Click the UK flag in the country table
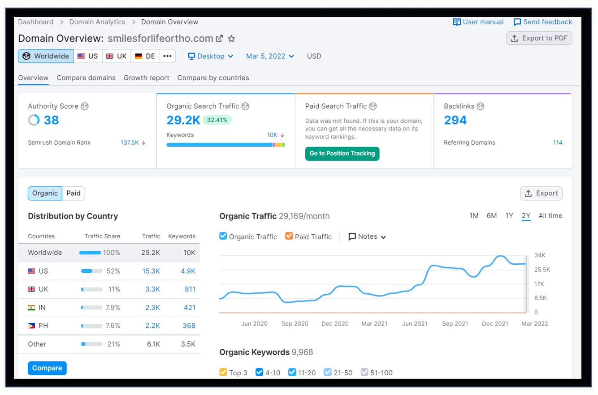The width and height of the screenshot is (598, 395). (x=31, y=289)
